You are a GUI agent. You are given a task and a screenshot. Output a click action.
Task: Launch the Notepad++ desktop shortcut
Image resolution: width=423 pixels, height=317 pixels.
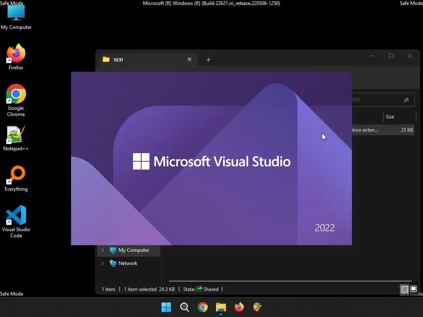[16, 138]
